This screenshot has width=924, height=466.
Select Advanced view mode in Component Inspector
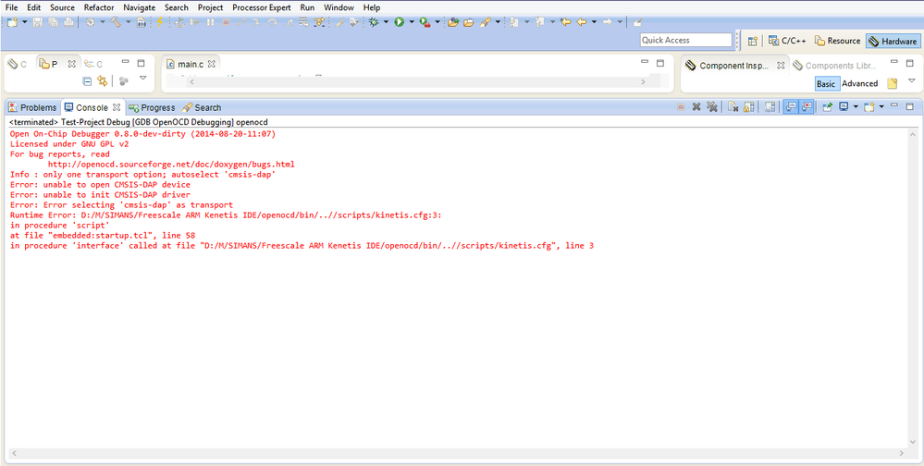click(x=860, y=83)
